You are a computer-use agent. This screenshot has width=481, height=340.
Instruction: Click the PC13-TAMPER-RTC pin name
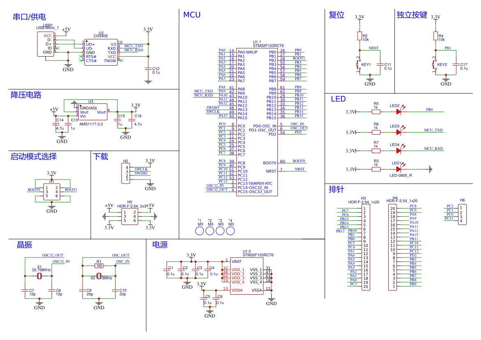point(255,183)
